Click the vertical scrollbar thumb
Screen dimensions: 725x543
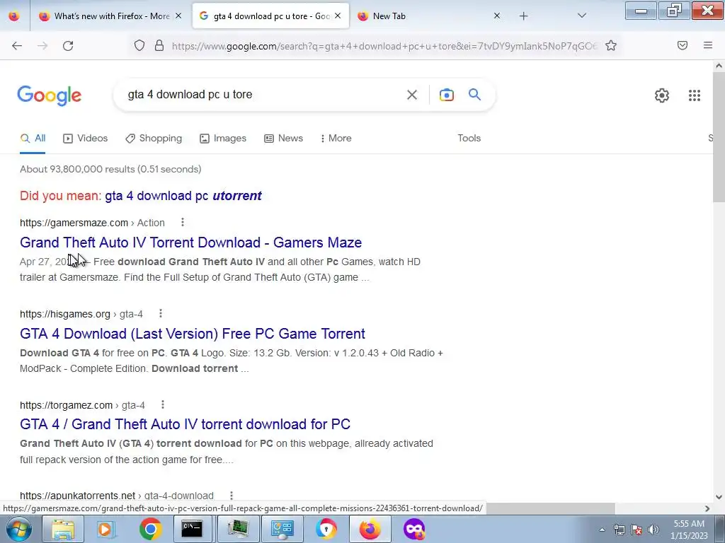coord(719,137)
